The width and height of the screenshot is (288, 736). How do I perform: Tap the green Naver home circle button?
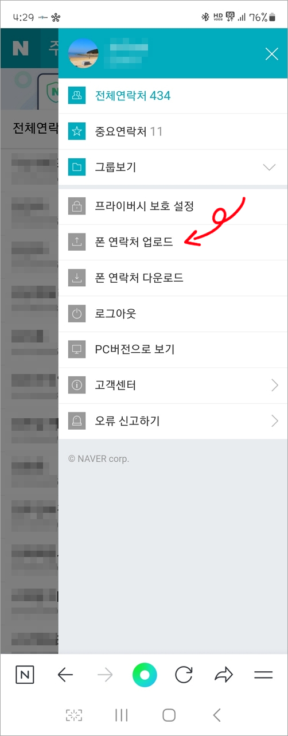click(x=145, y=675)
